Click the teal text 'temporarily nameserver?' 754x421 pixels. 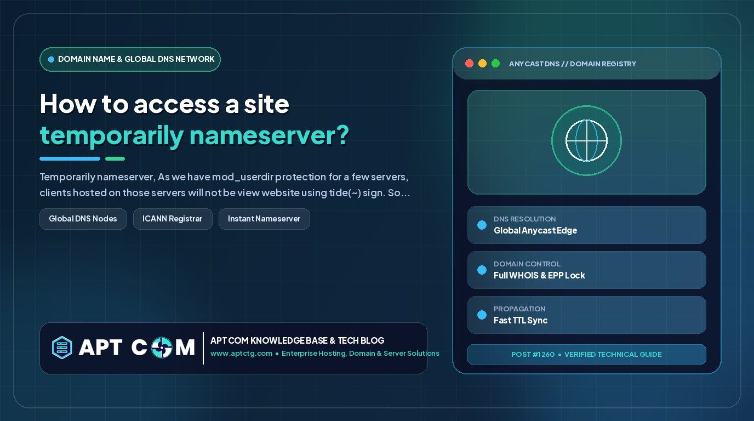tap(195, 135)
